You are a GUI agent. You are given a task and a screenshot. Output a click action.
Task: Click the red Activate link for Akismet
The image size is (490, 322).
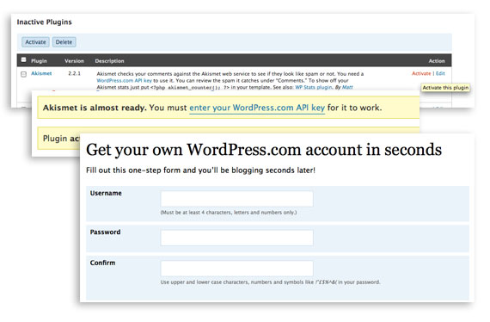click(421, 73)
